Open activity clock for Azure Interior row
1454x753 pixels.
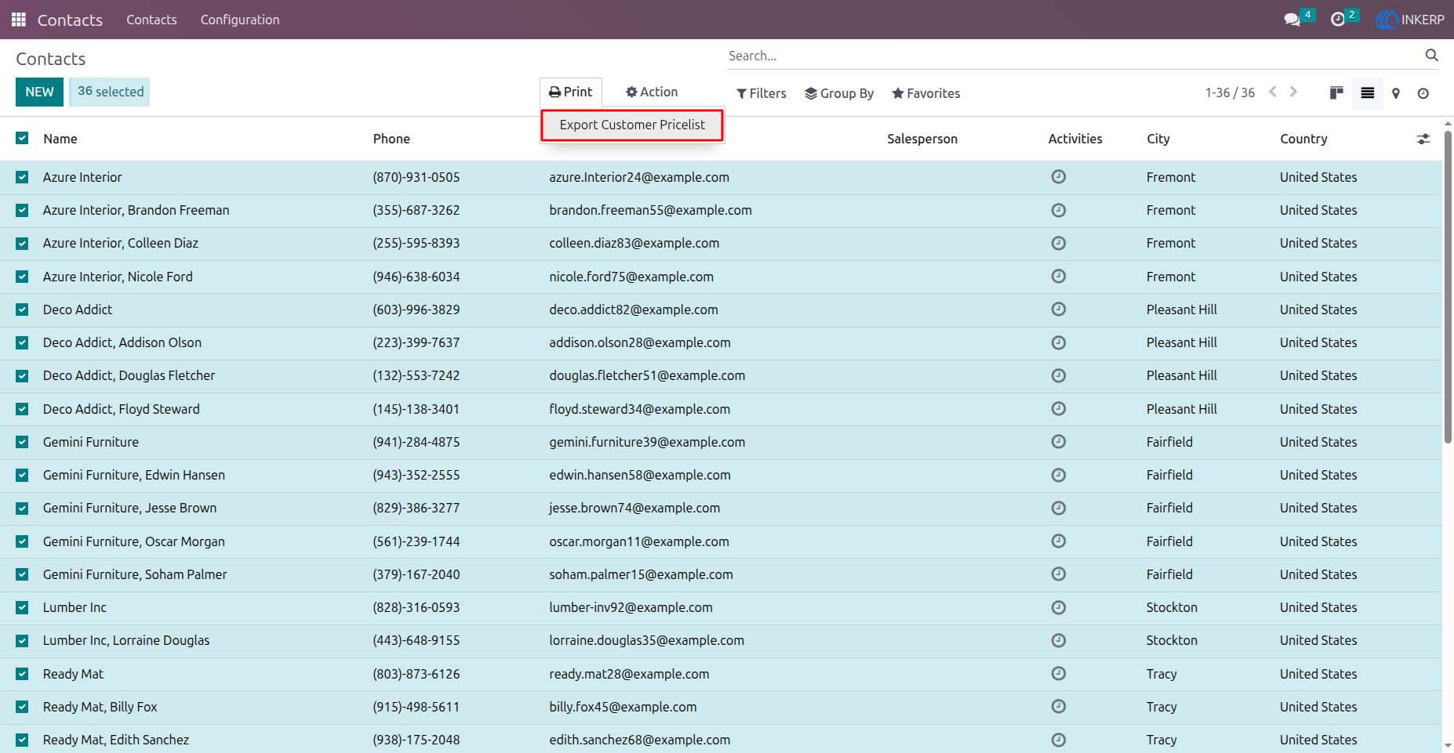click(1058, 177)
